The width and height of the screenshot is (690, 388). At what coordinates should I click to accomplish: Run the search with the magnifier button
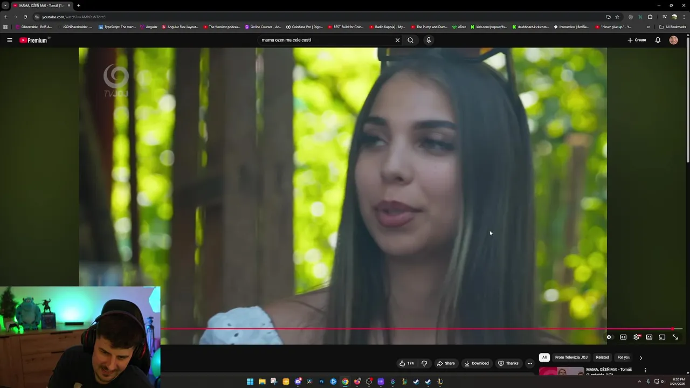[411, 40]
